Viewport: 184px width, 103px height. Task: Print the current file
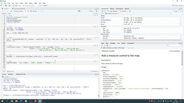(20, 5)
